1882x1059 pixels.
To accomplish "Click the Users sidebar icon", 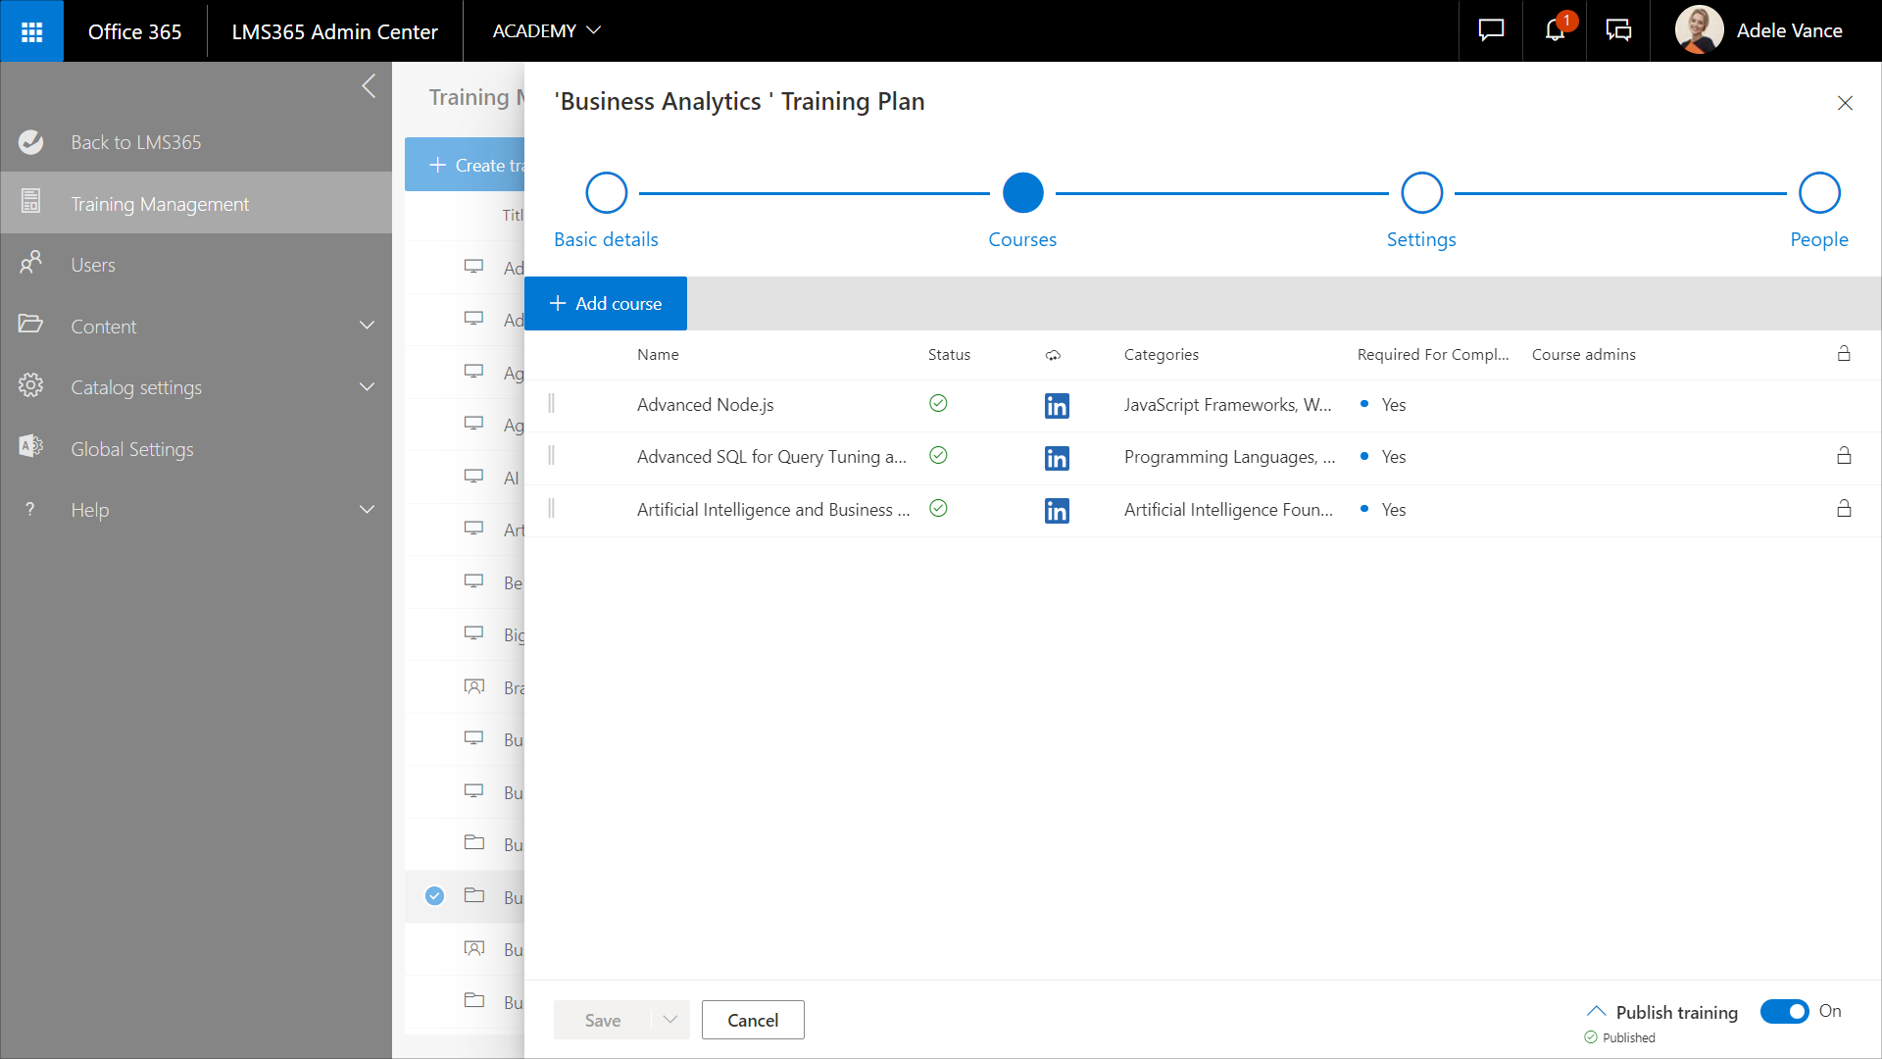I will pos(30,263).
